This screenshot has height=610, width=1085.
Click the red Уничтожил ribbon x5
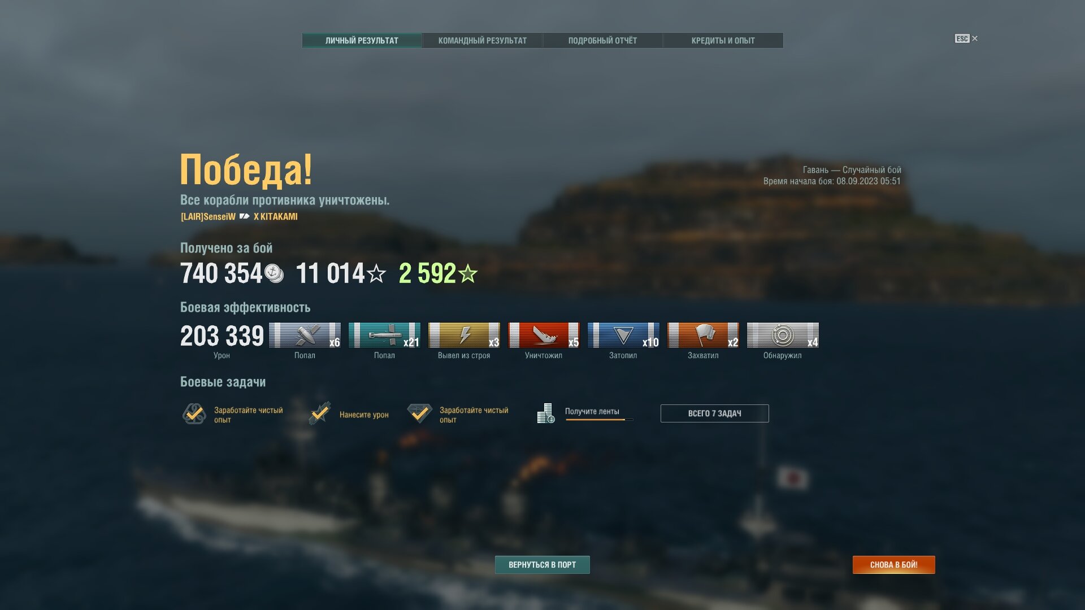point(544,335)
